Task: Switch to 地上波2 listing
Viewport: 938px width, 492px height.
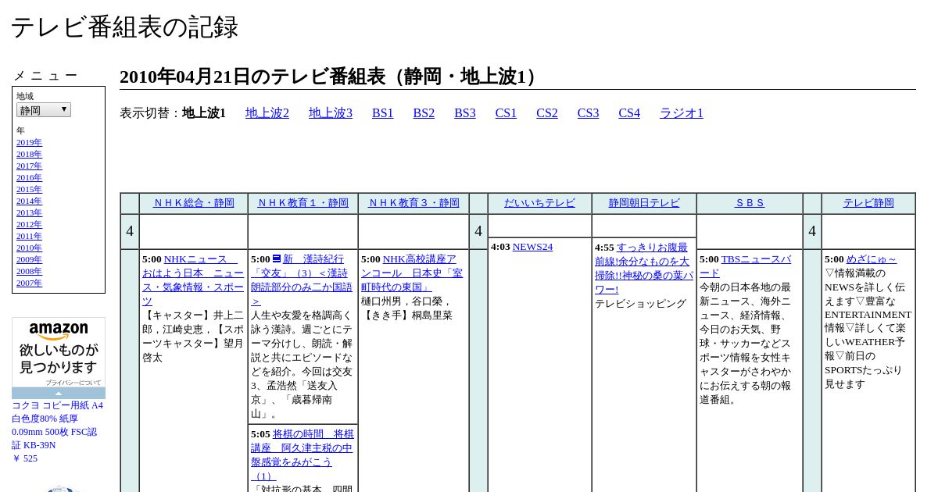Action: coord(267,113)
